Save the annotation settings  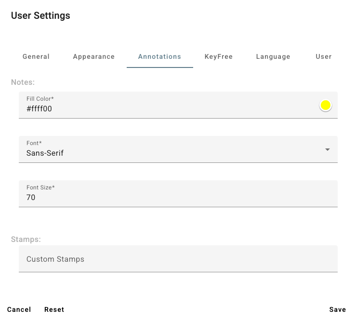coord(337,309)
